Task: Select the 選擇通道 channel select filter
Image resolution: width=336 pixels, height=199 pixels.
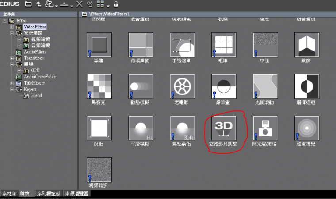Action: tap(307, 86)
